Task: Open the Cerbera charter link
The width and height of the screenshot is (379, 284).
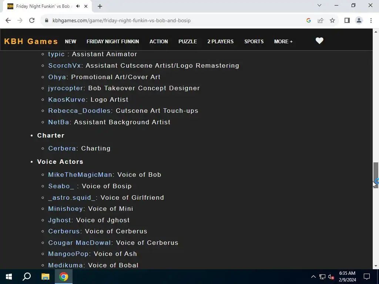Action: click(x=62, y=149)
